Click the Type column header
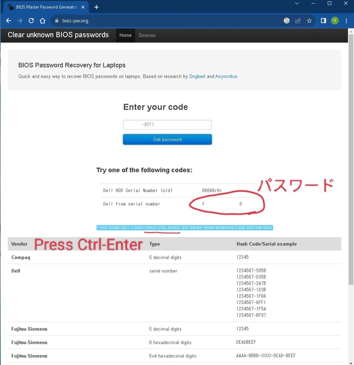 [x=155, y=244]
